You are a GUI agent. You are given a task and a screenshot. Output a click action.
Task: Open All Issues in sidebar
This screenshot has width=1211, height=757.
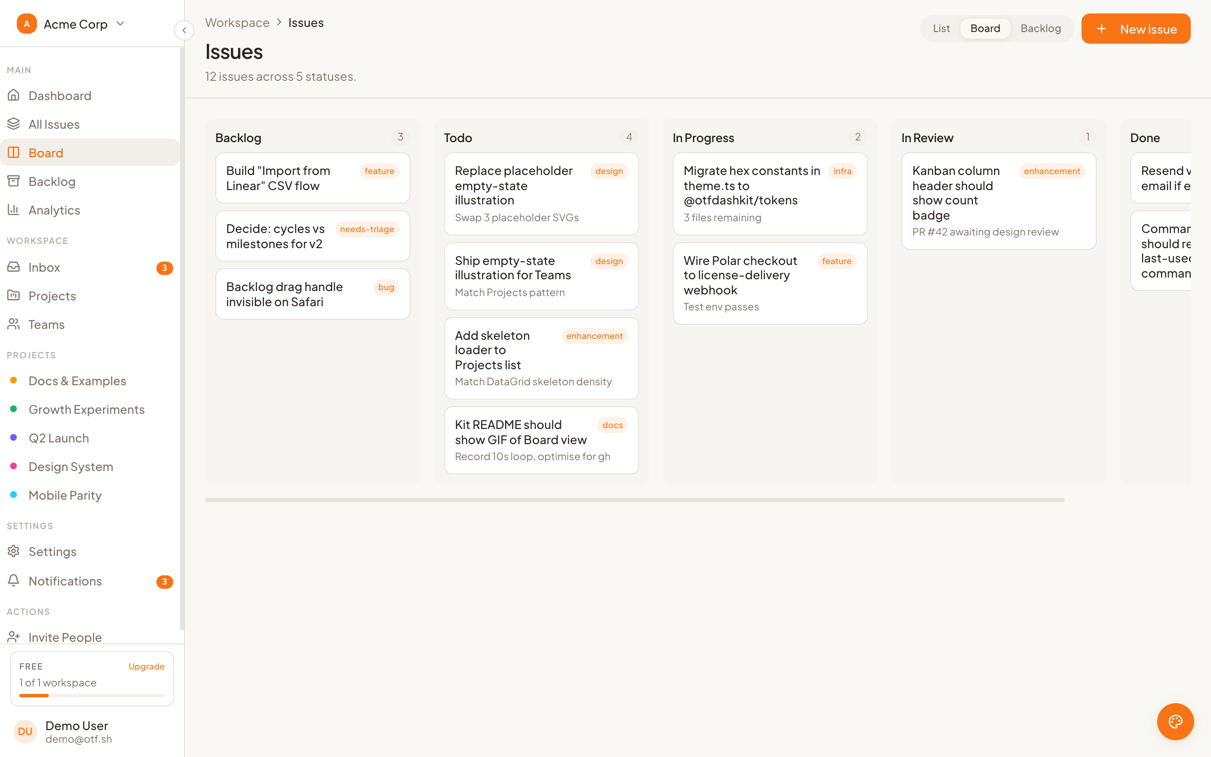90,124
